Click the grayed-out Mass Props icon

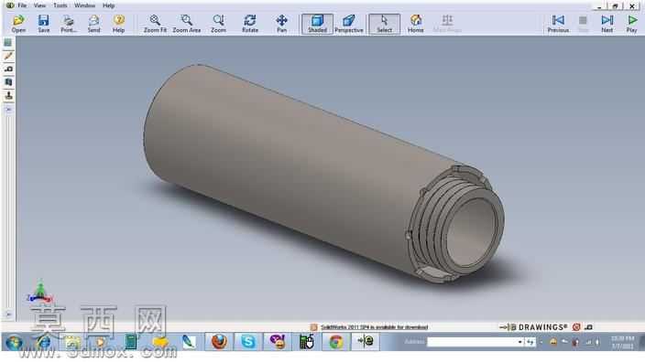coord(447,24)
